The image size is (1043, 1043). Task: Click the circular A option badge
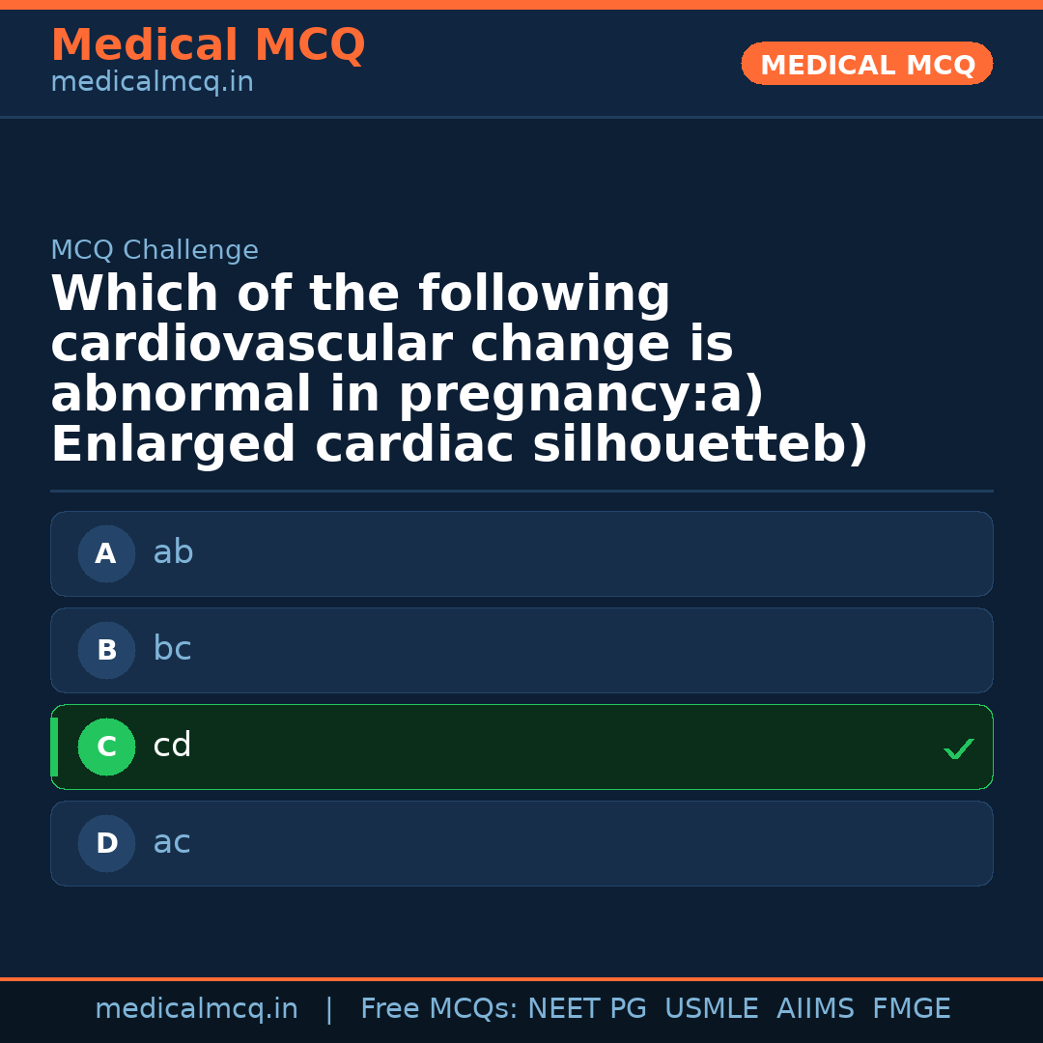[x=106, y=553]
